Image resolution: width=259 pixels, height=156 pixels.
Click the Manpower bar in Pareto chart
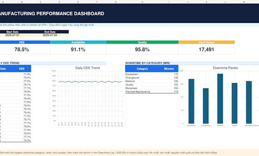point(249,102)
